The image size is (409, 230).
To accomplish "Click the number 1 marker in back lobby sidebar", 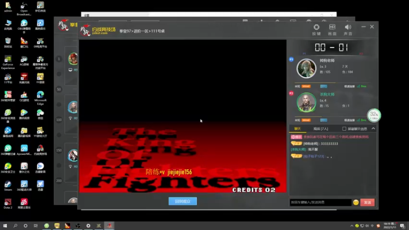I will (x=59, y=59).
